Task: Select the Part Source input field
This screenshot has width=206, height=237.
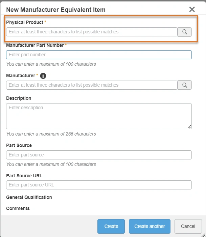Action: [99, 155]
